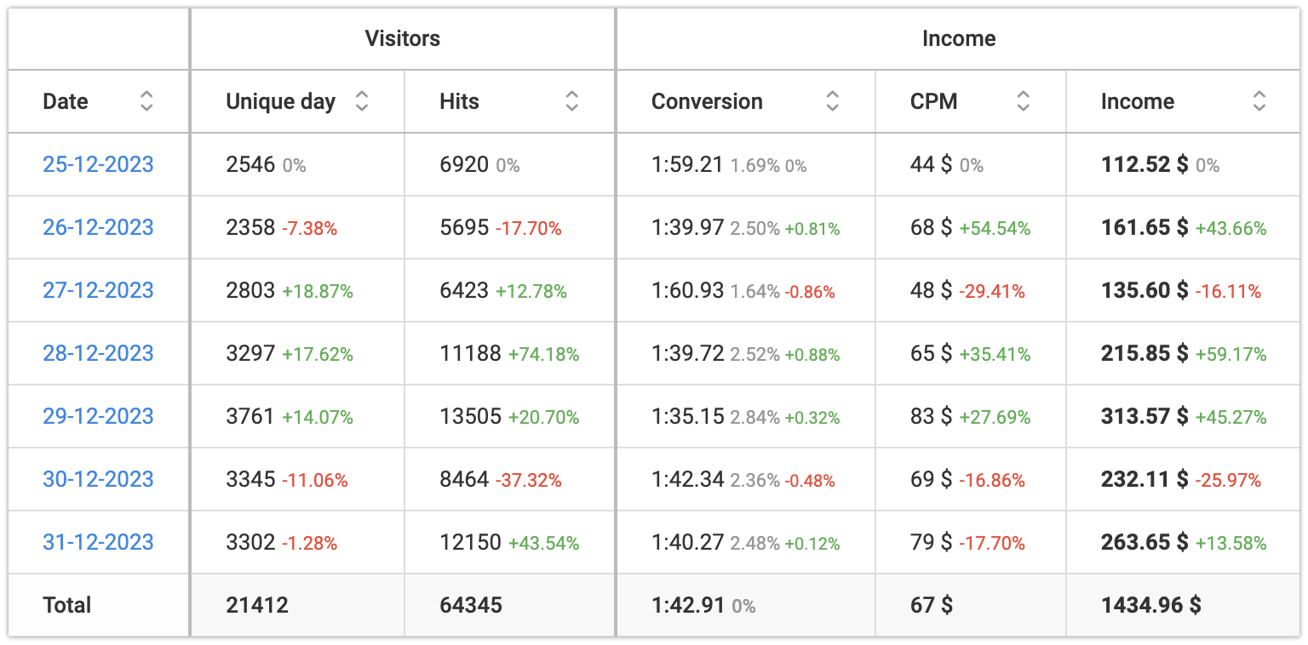Click the +54.54% CPM change
The width and height of the screenshot is (1308, 645).
(x=995, y=228)
